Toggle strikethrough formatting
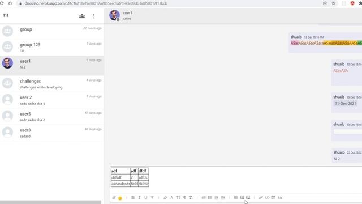 (152, 198)
